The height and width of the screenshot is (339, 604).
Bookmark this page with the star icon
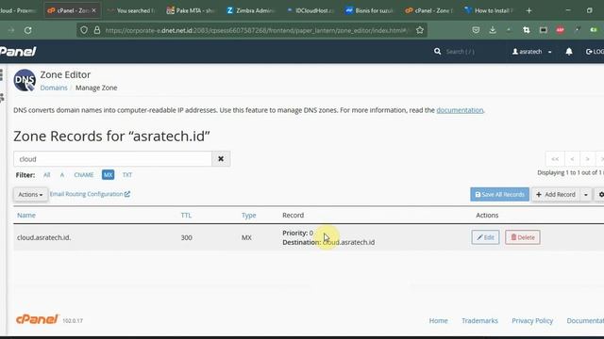pyautogui.click(x=420, y=30)
